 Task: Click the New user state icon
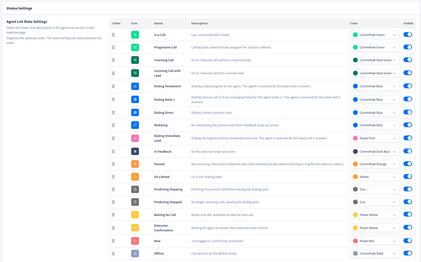[135, 241]
